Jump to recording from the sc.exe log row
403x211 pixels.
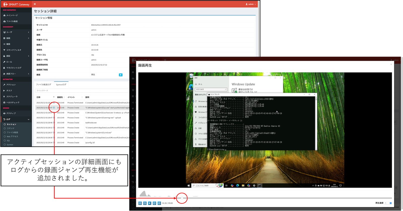54,108
